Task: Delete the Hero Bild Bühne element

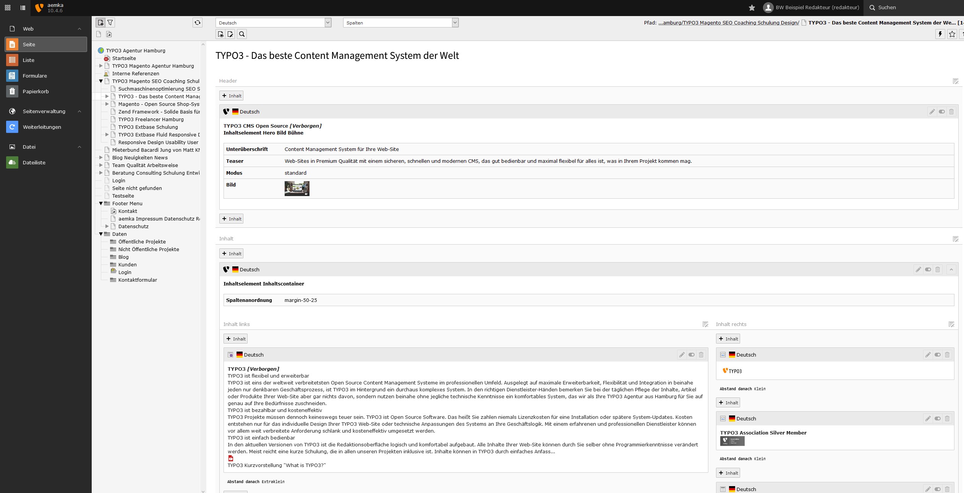Action: [951, 112]
